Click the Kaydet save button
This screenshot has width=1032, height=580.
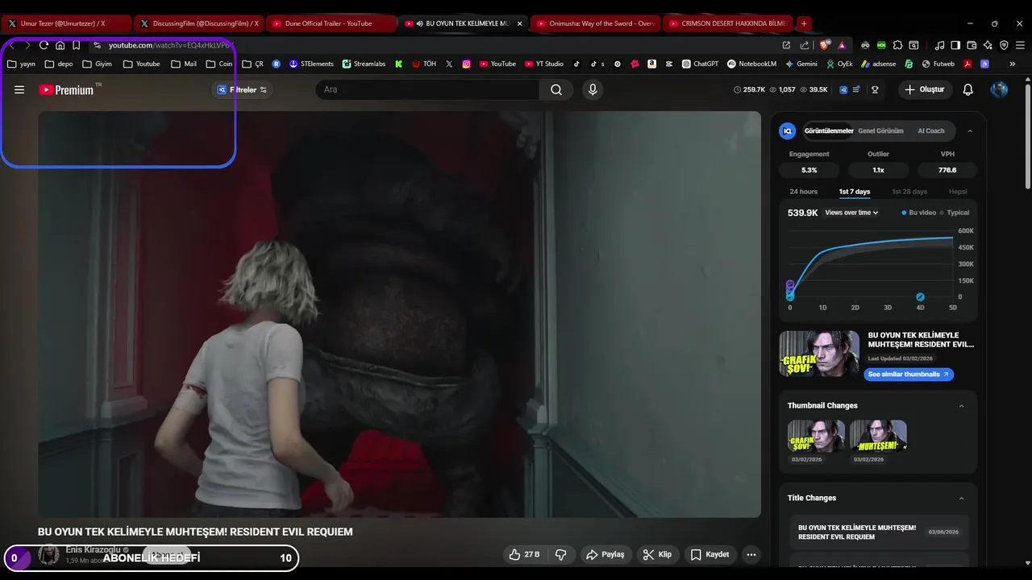(x=709, y=554)
